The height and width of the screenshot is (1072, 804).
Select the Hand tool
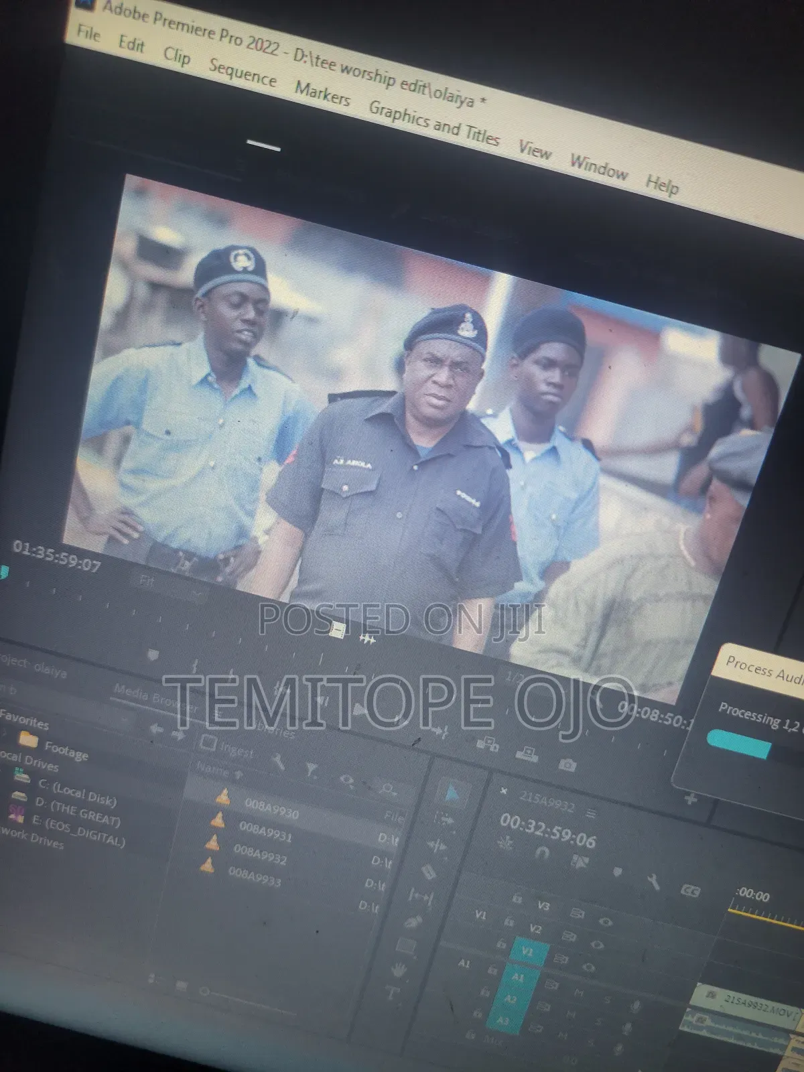[x=400, y=970]
